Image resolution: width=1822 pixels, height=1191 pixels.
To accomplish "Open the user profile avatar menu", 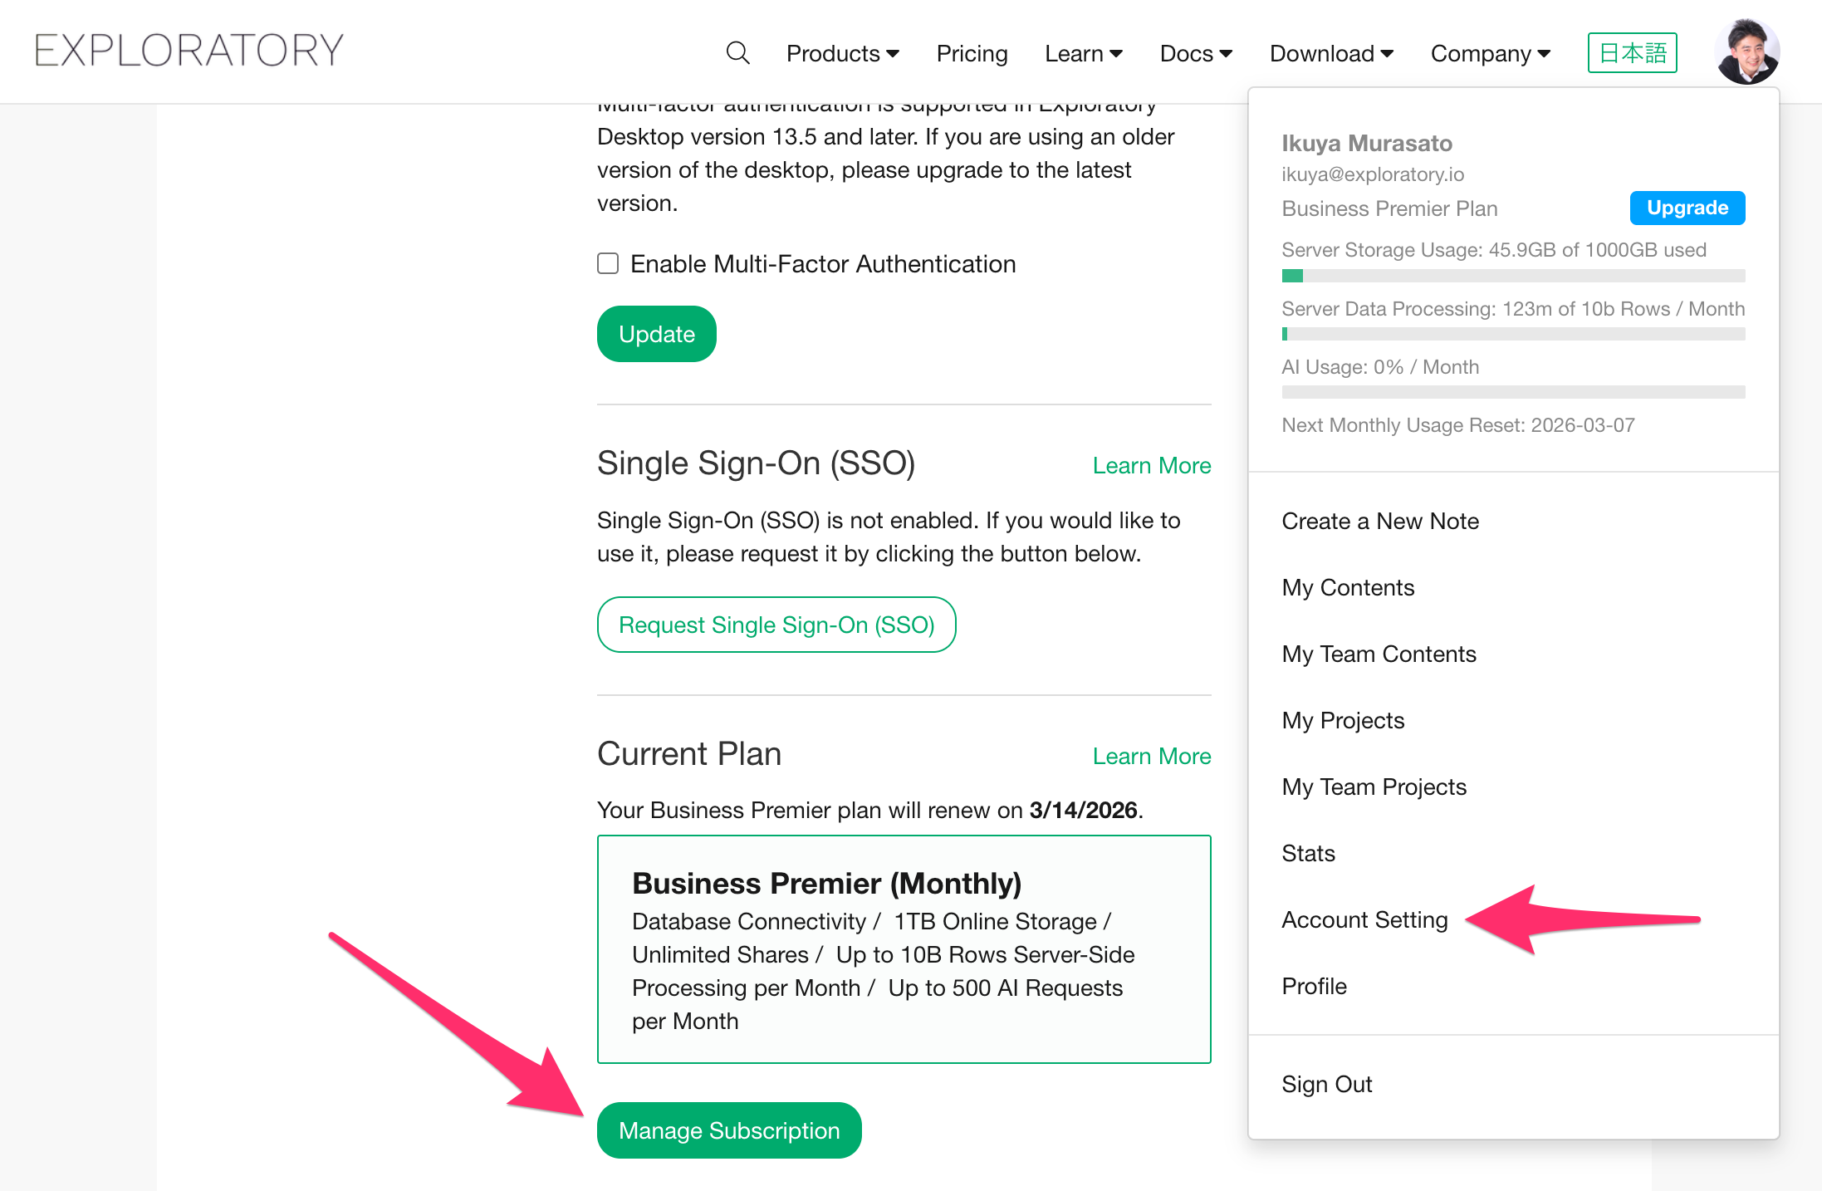I will coord(1746,51).
